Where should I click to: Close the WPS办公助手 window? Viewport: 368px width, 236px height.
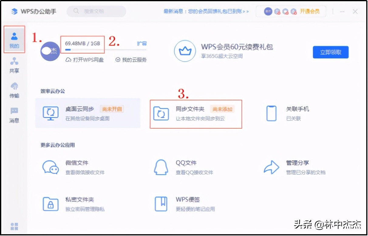point(355,12)
